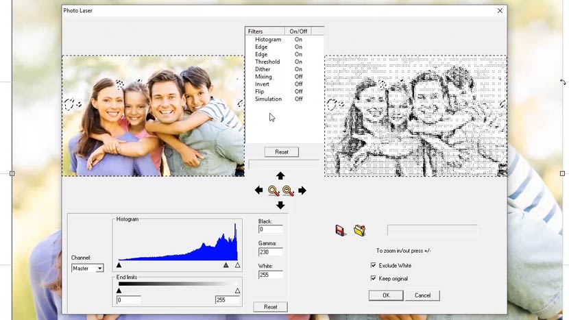Toggle the Keep original checkbox
This screenshot has width=569, height=320.
[374, 278]
